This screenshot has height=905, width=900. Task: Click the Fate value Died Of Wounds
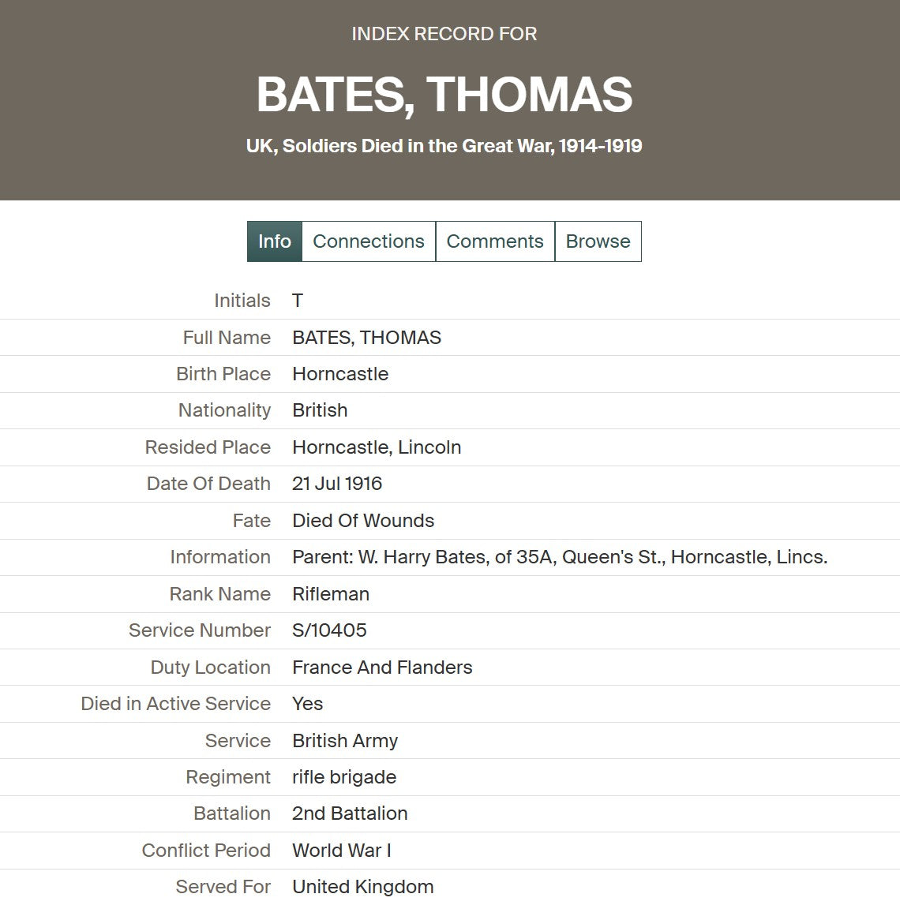(363, 521)
